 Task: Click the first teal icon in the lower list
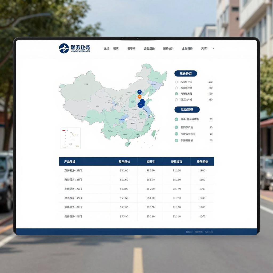click(176, 119)
